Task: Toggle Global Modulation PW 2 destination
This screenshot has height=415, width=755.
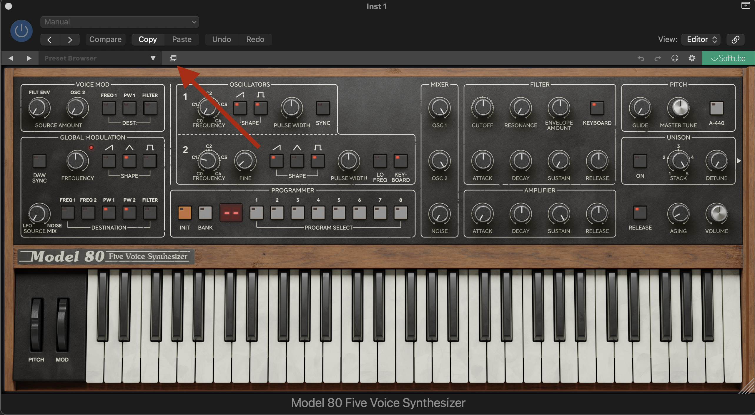Action: click(x=129, y=213)
